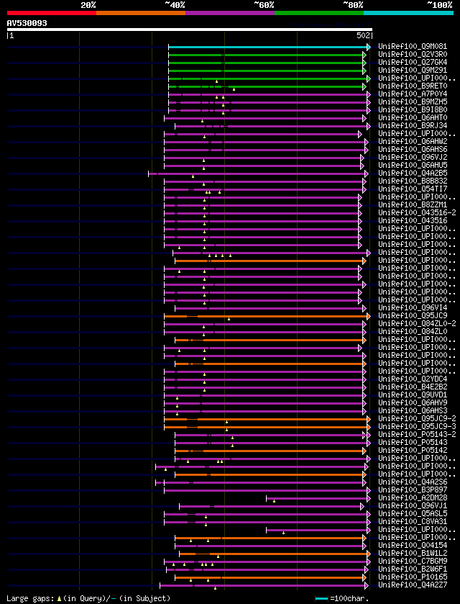Select the UniRef100_Q96VJ2 label
Screen dimensions: 460x604
pyautogui.click(x=413, y=157)
